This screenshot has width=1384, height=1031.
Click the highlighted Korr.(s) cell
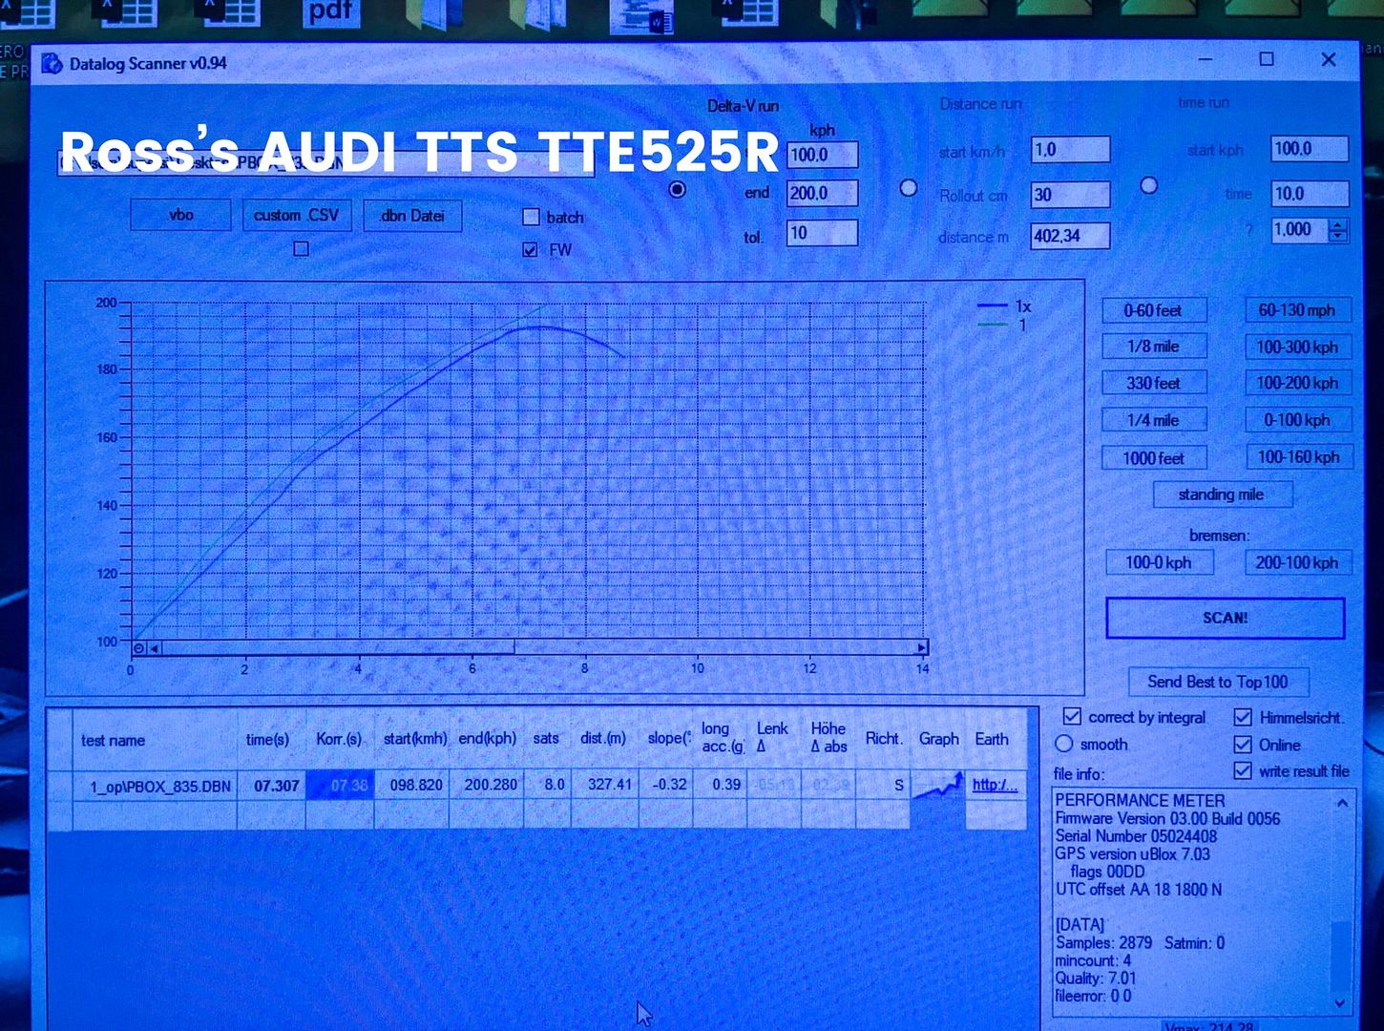340,786
